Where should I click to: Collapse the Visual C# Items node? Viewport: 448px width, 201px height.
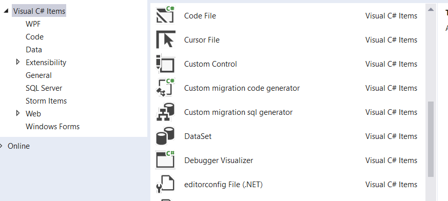(6, 11)
